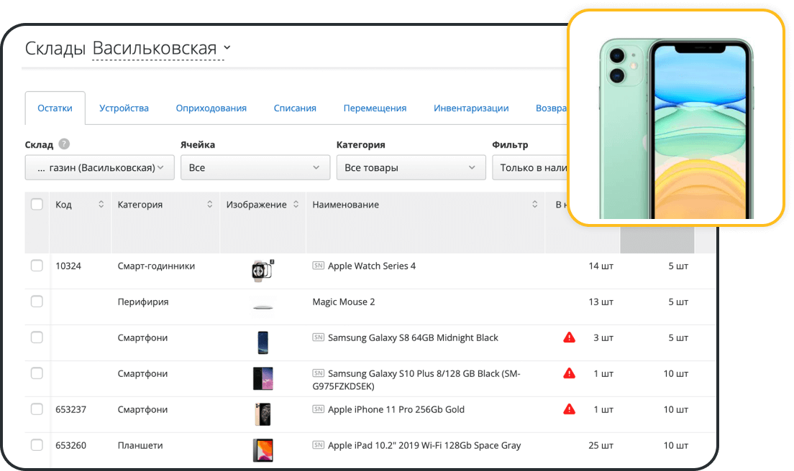Click the sort arrows on the Категория column
The image size is (794, 471).
point(209,204)
